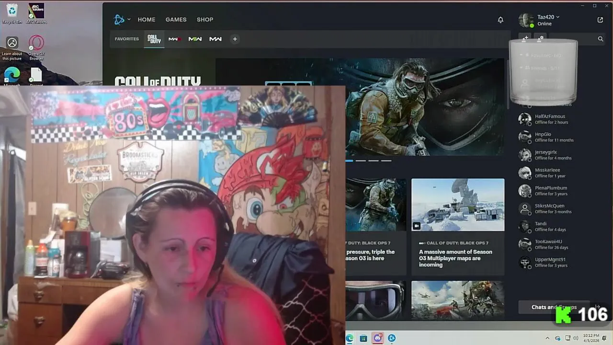Click 'Offline for 2 hours' status text
The height and width of the screenshot is (345, 613).
pos(551,122)
